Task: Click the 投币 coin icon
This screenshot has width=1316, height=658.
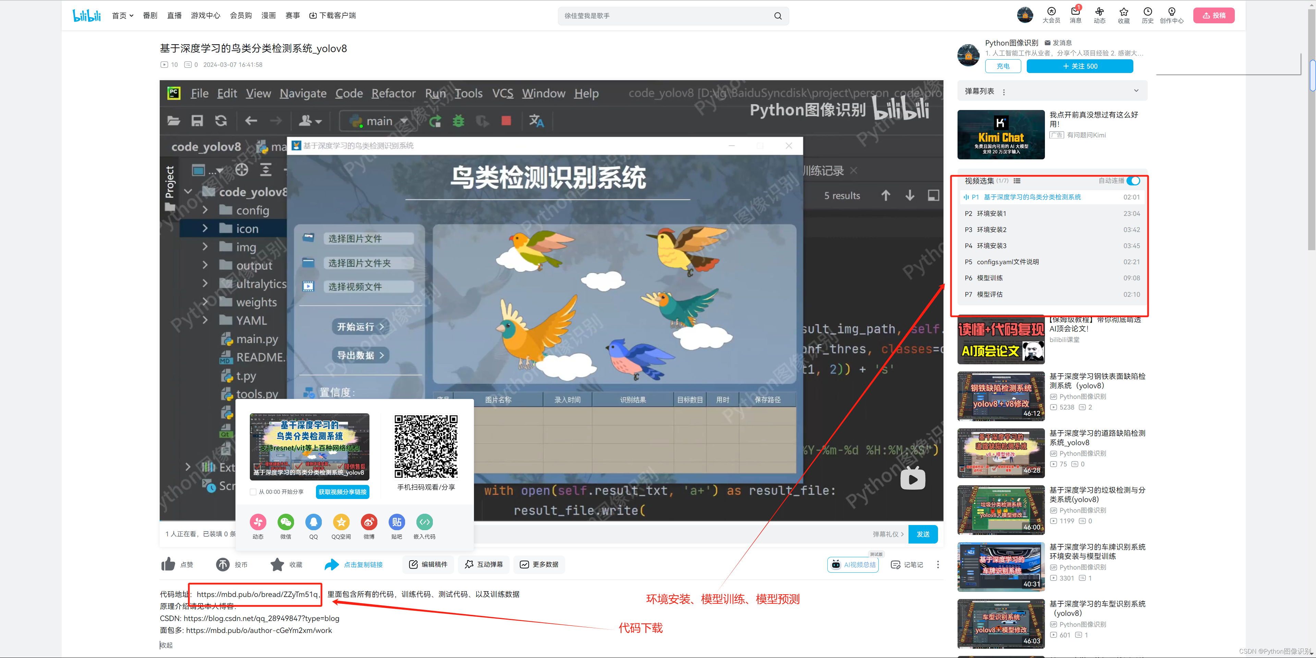Action: [223, 564]
